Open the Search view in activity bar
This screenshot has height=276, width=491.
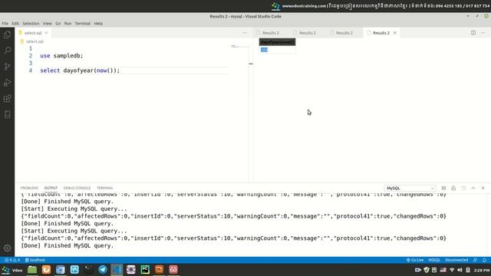(7, 51)
